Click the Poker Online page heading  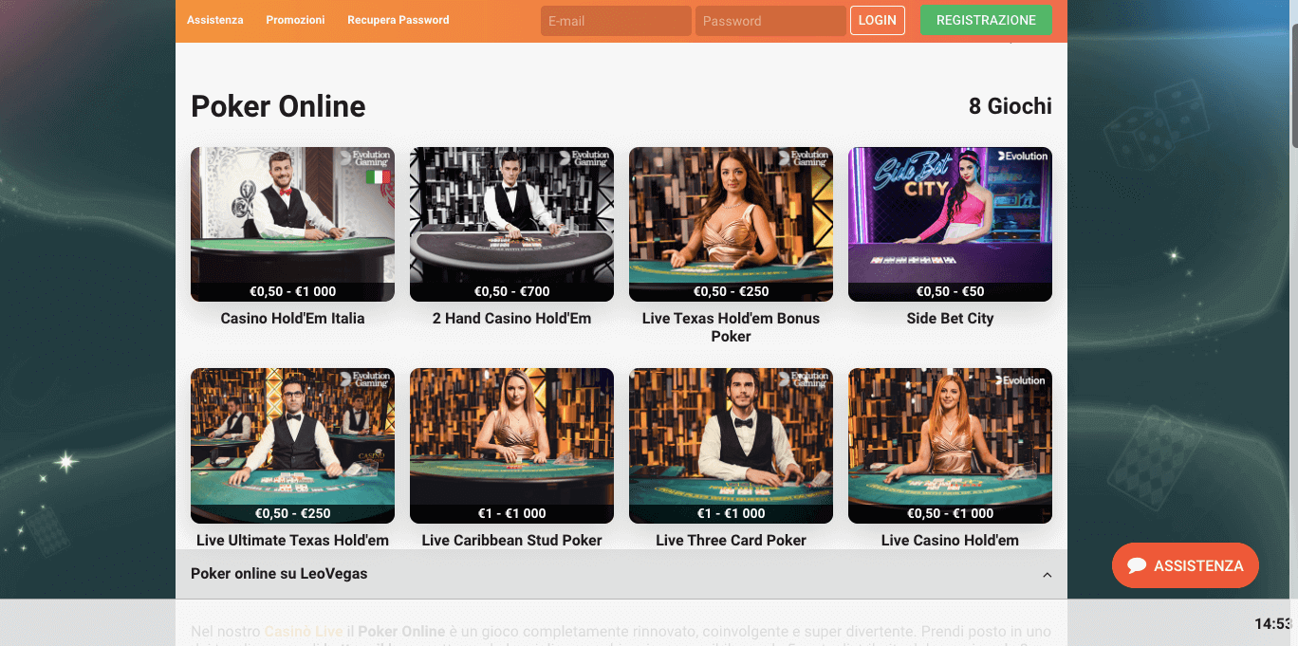pyautogui.click(x=278, y=106)
